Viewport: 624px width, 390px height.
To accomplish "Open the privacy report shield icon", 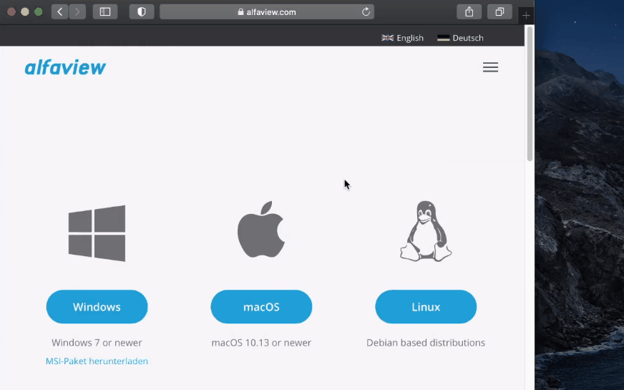I will coord(142,11).
